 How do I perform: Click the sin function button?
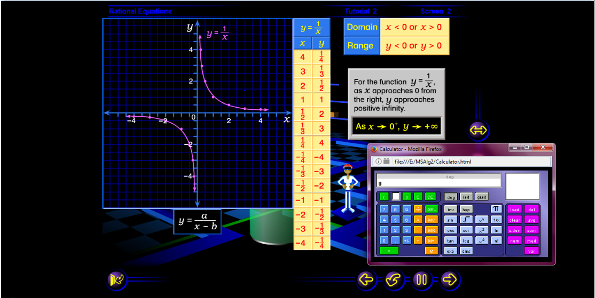click(x=451, y=220)
